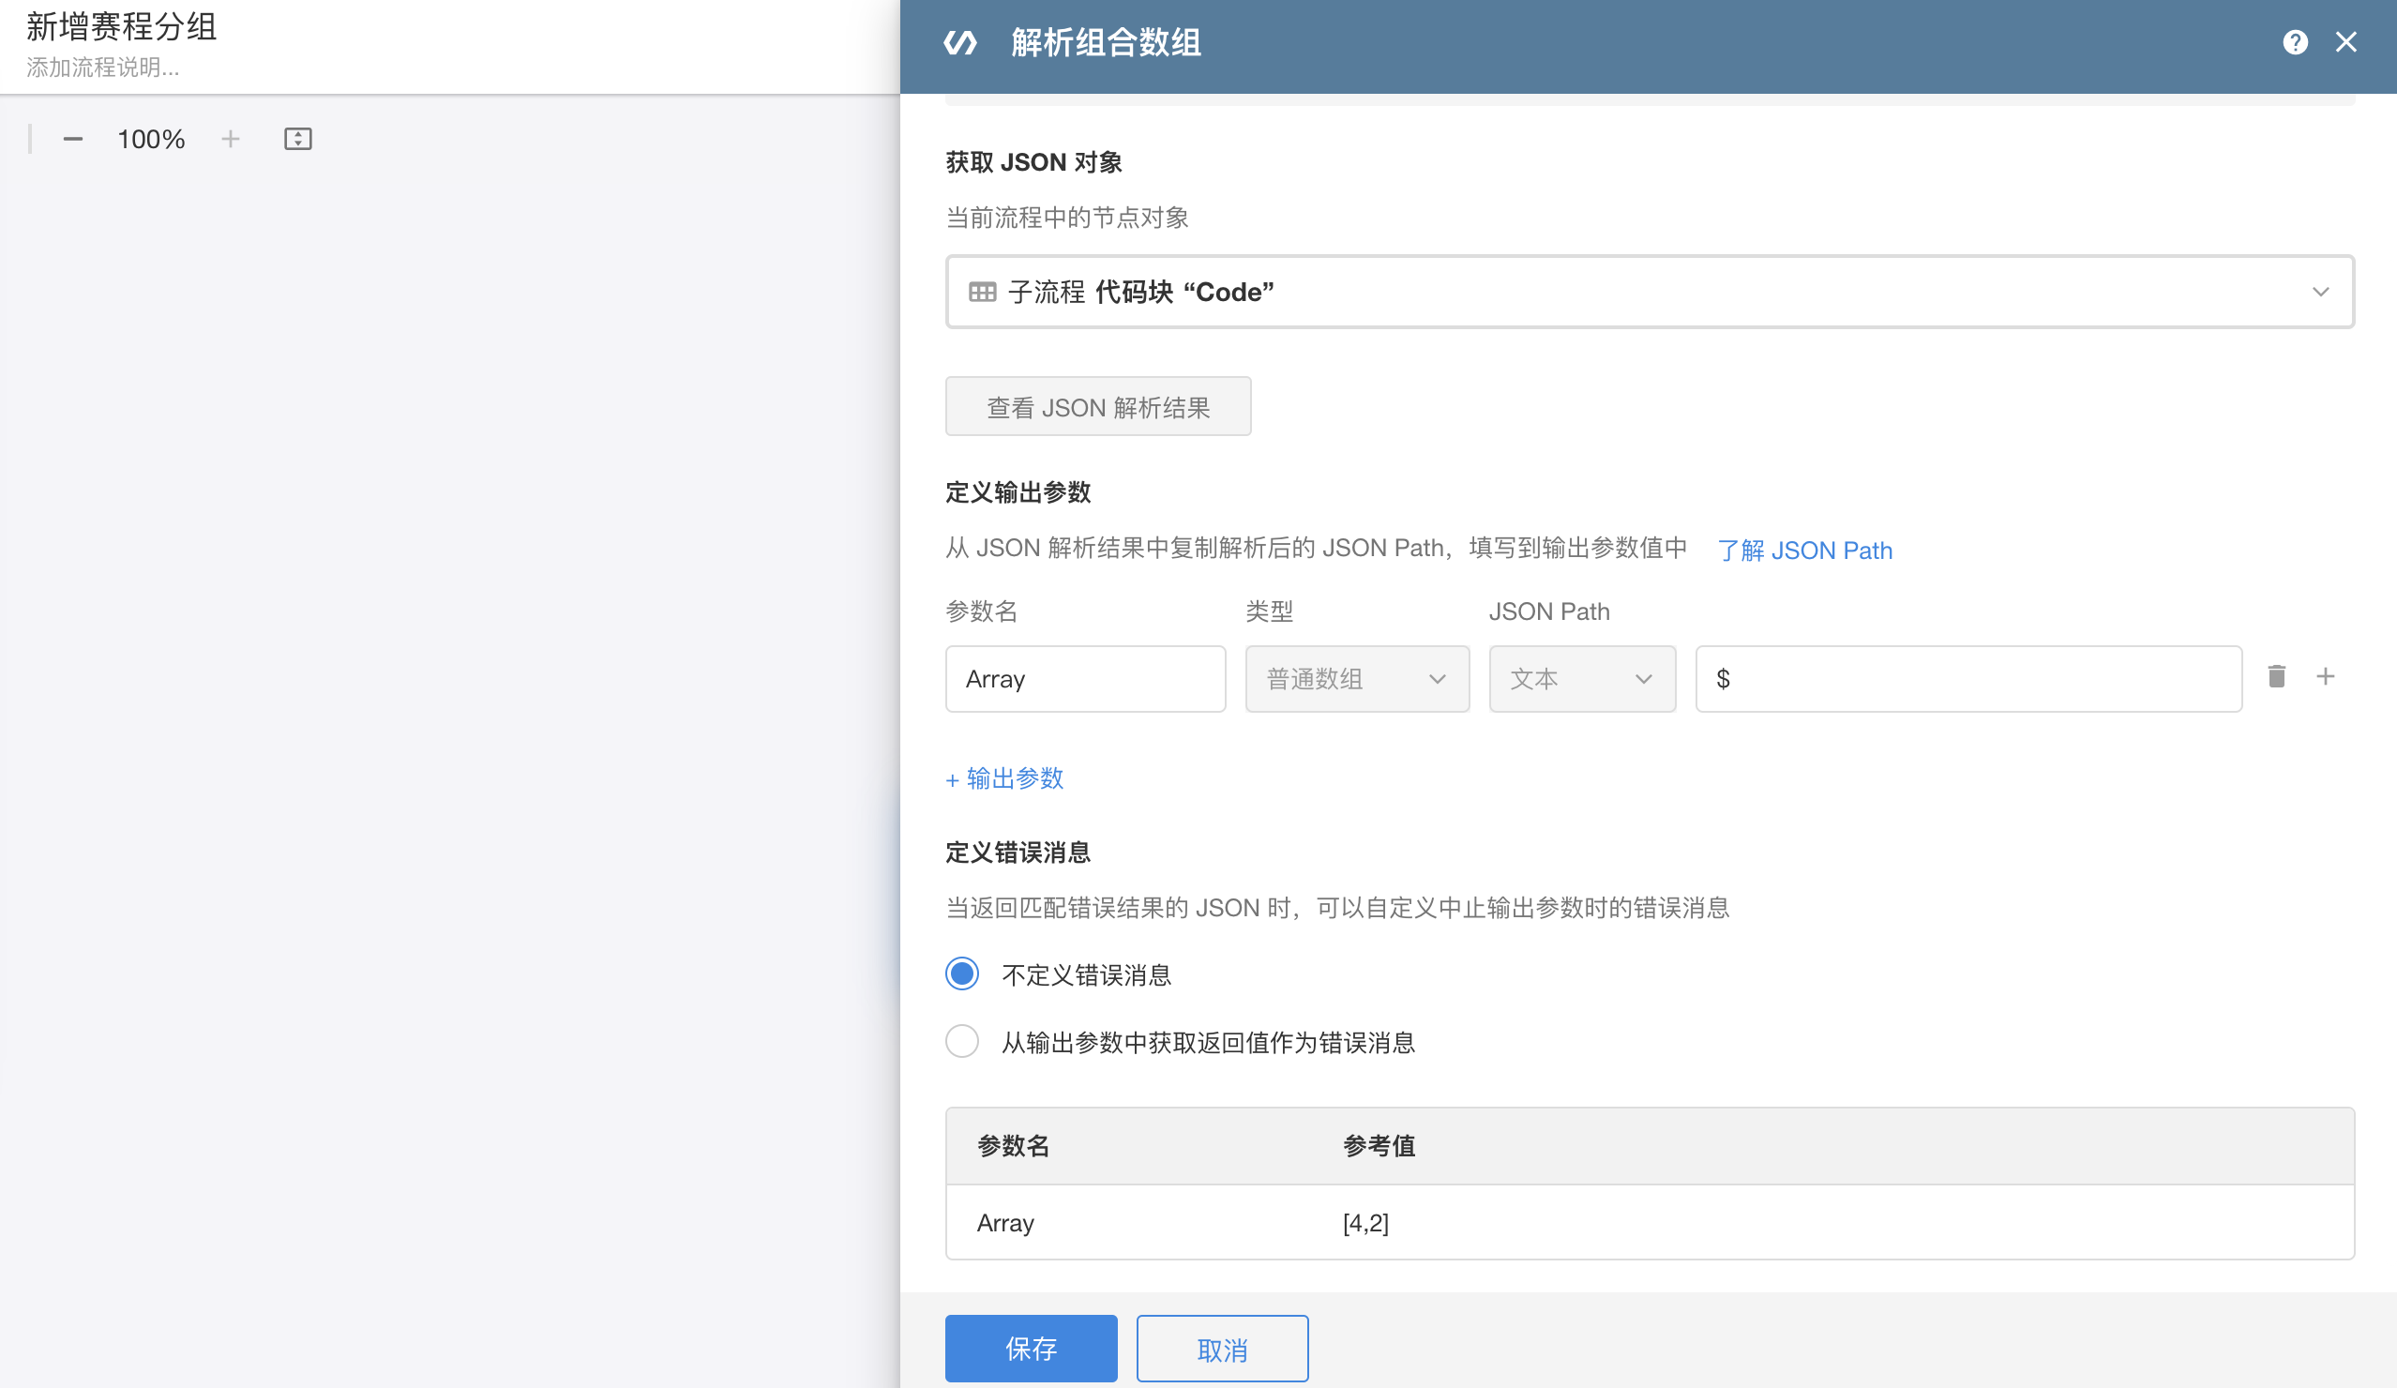Image resolution: width=2397 pixels, height=1388 pixels.
Task: Expand the 普通数组 type dropdown
Action: coord(1356,679)
